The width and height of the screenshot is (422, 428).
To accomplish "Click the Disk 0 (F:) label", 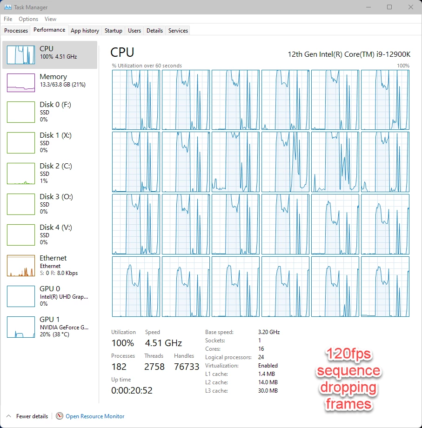I will pos(55,105).
